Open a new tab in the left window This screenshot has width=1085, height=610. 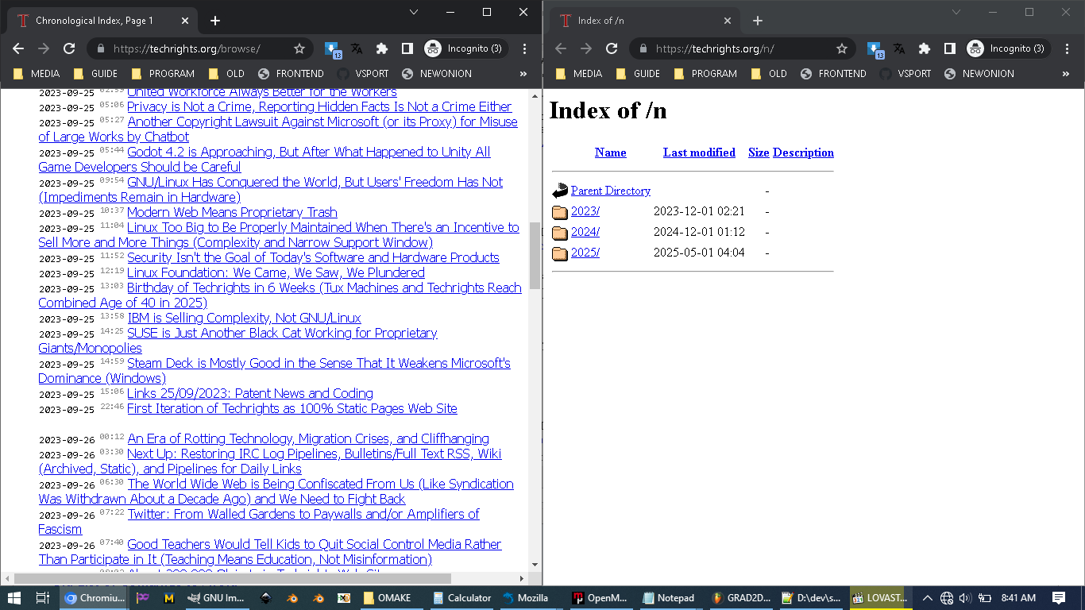point(214,21)
